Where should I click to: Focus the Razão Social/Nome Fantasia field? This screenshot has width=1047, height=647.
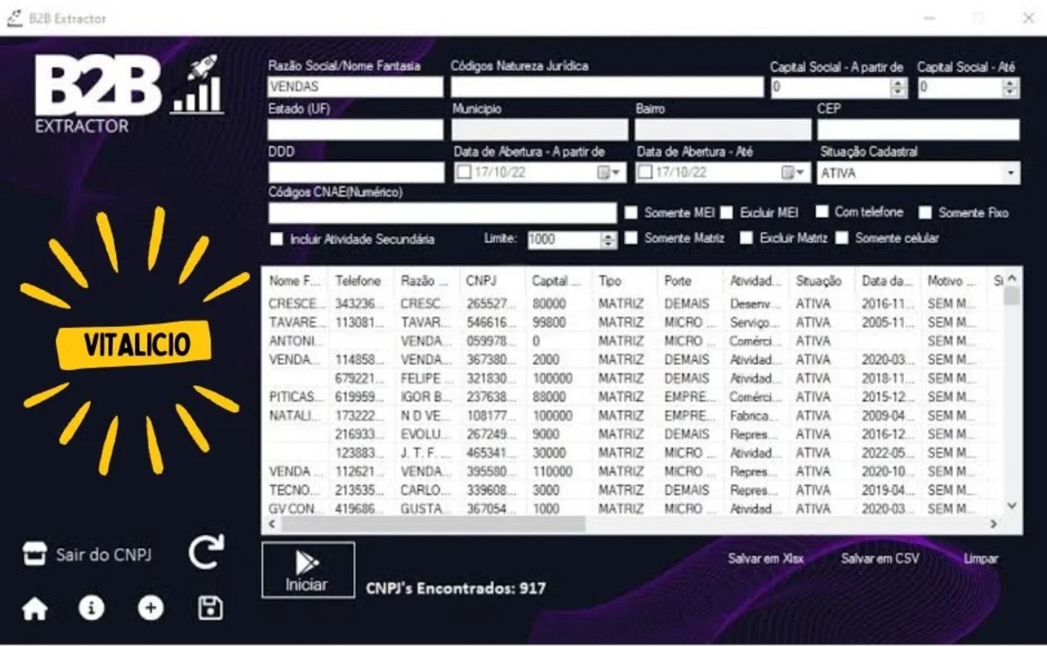pos(355,87)
